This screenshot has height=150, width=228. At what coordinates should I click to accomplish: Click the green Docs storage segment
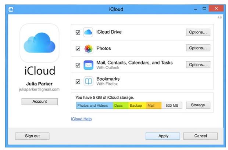pyautogui.click(x=121, y=106)
